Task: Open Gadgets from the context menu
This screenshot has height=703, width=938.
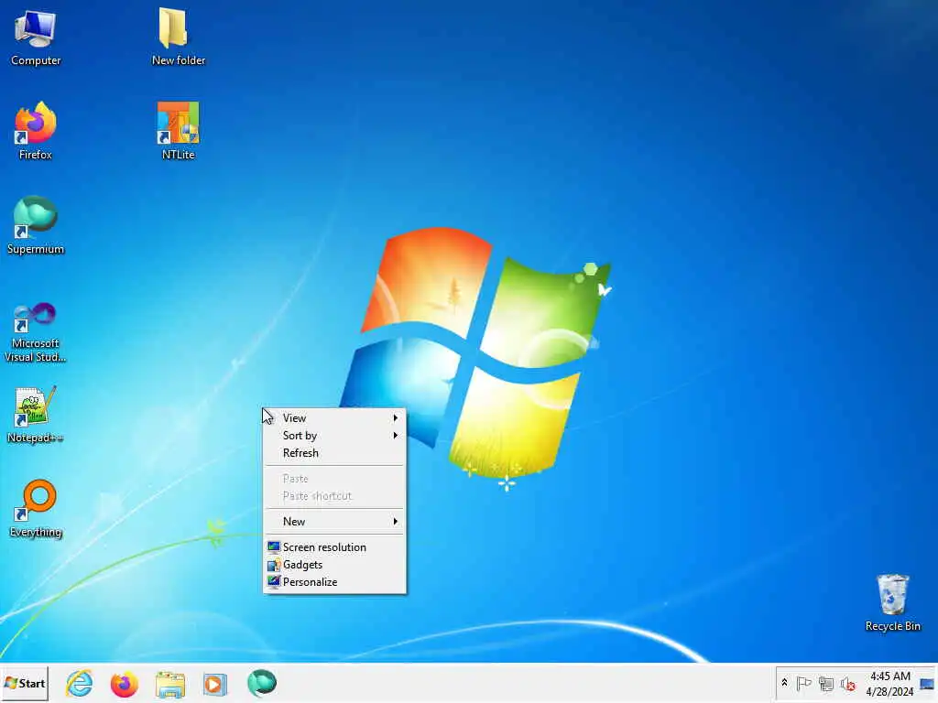Action: pos(334,564)
